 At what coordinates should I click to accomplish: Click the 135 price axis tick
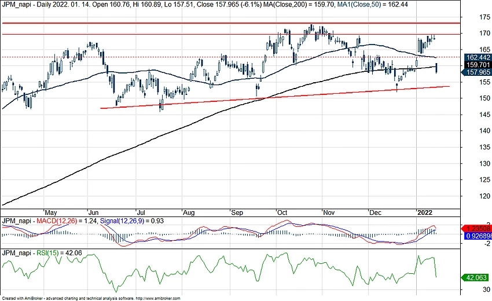(x=484, y=147)
